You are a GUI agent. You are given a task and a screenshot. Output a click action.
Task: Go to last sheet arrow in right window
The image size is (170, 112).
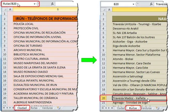pos(112,108)
